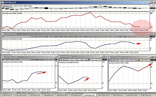Minimize the EURUSDm,M15 chart window
The height and width of the screenshot is (97, 156).
point(149,34)
